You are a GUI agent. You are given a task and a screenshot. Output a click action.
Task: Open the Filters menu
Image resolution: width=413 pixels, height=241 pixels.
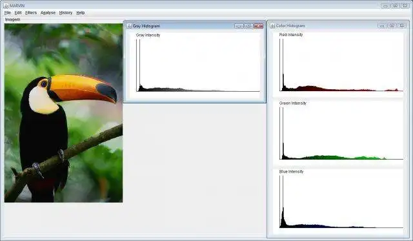[31, 13]
